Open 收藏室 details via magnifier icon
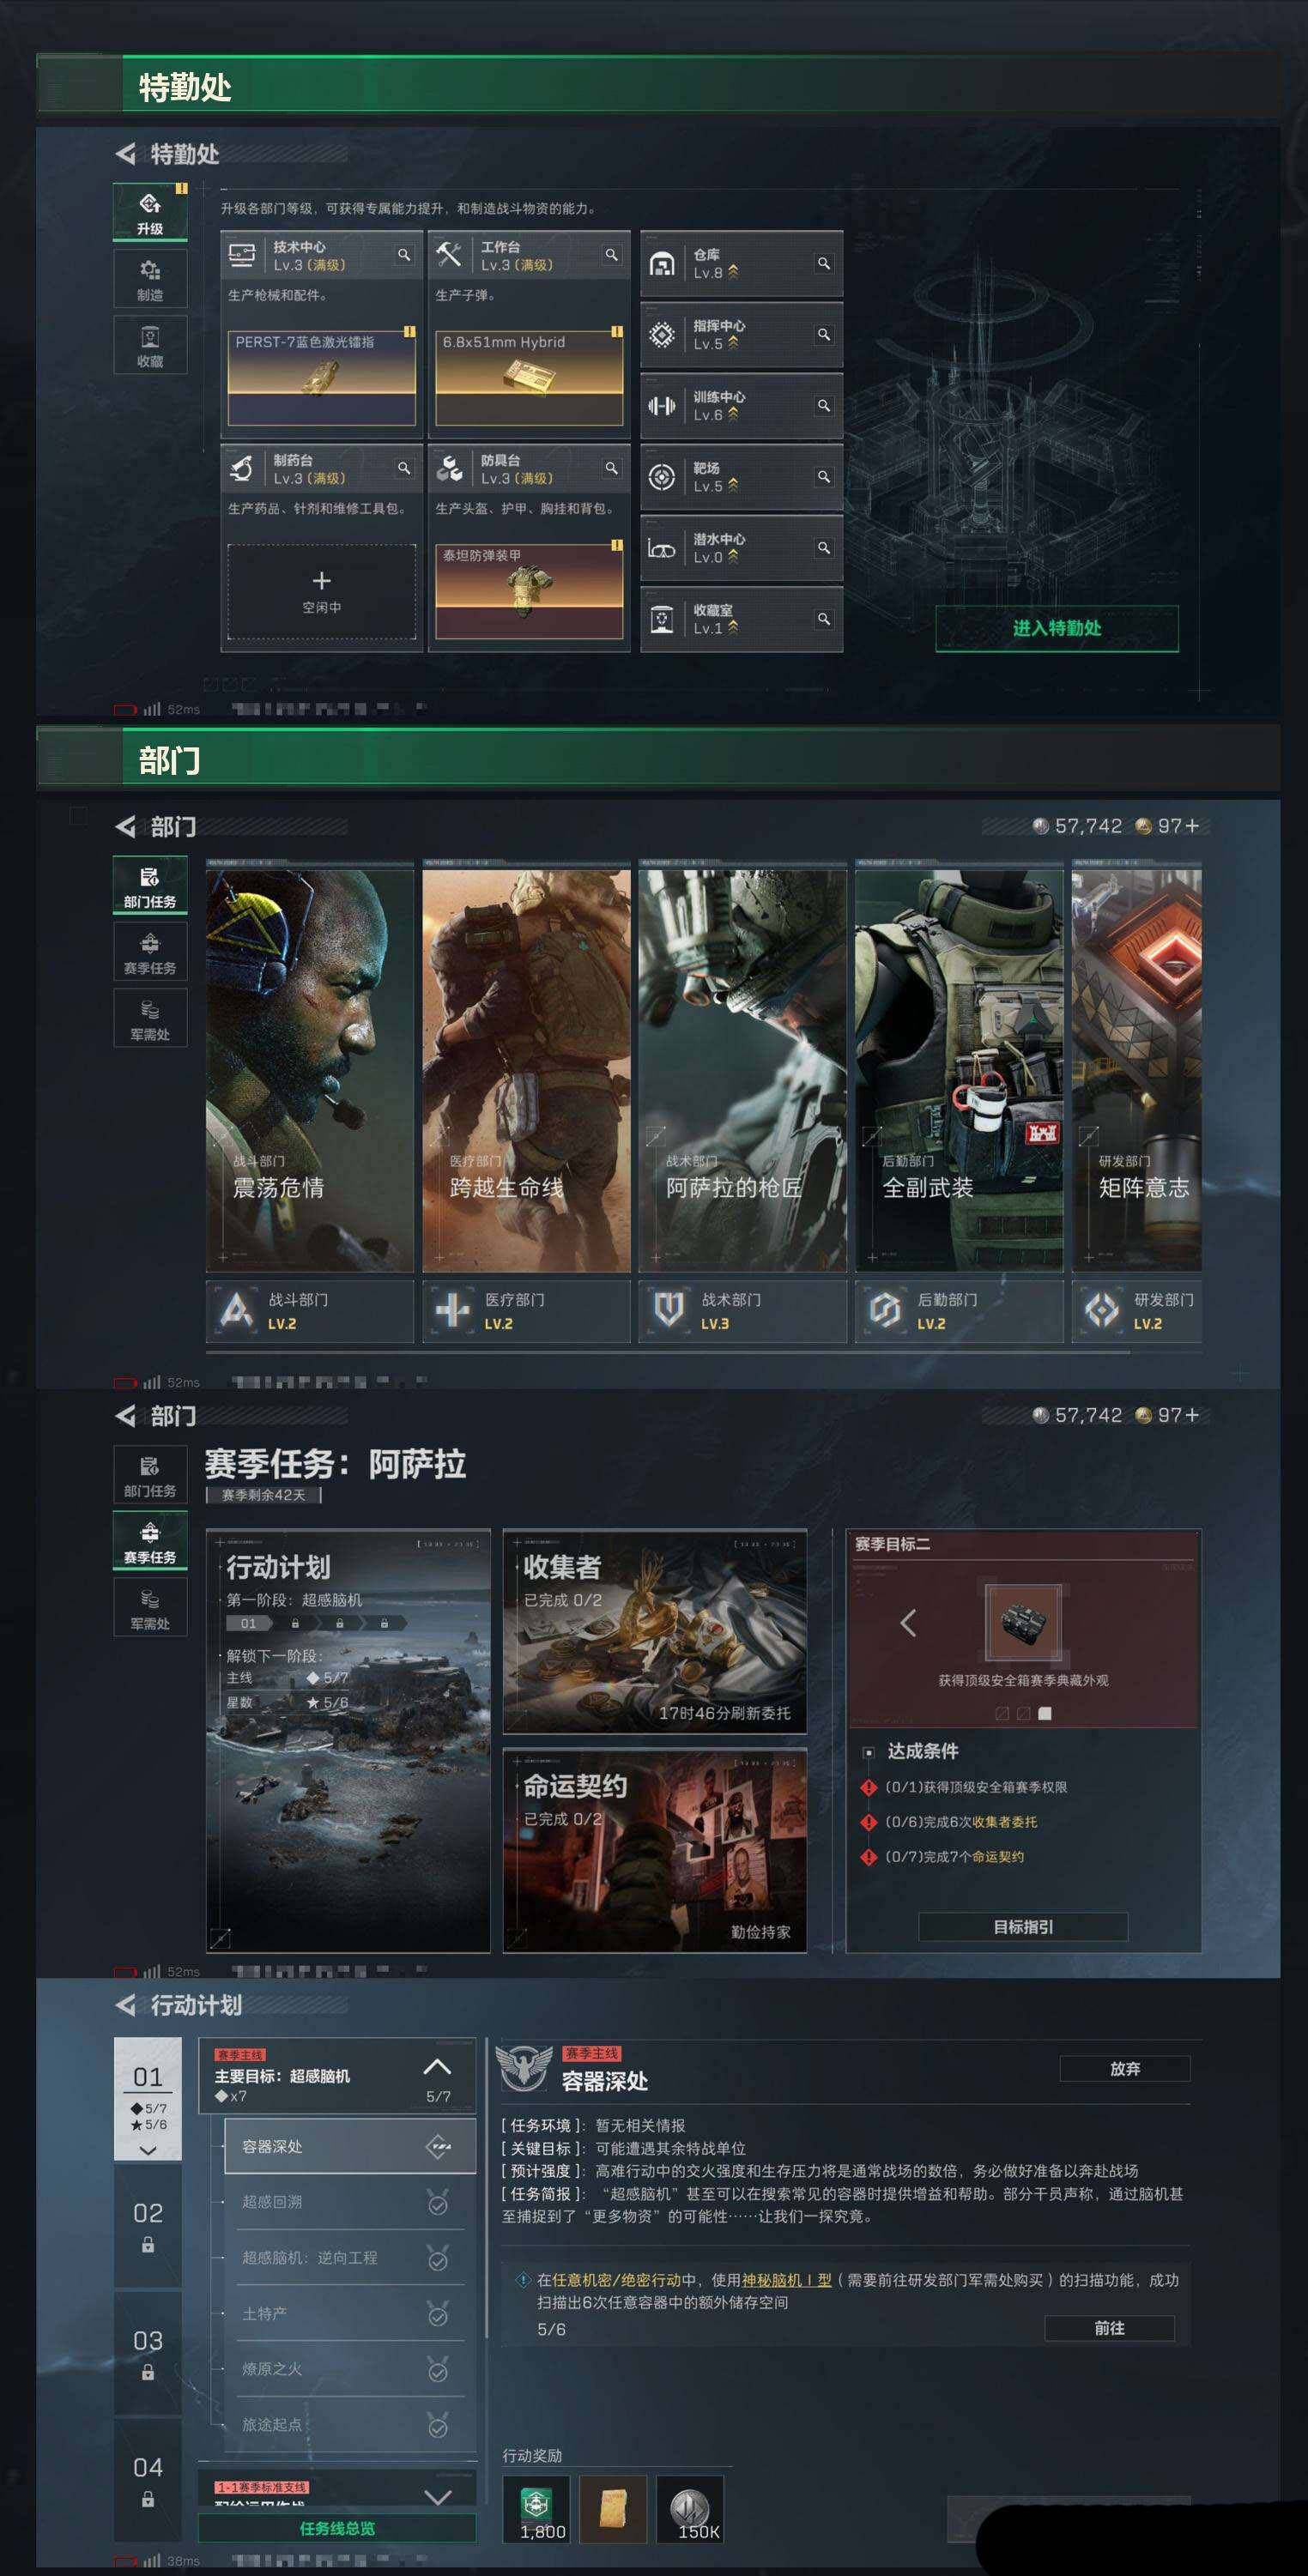The height and width of the screenshot is (2576, 1308). (x=823, y=619)
